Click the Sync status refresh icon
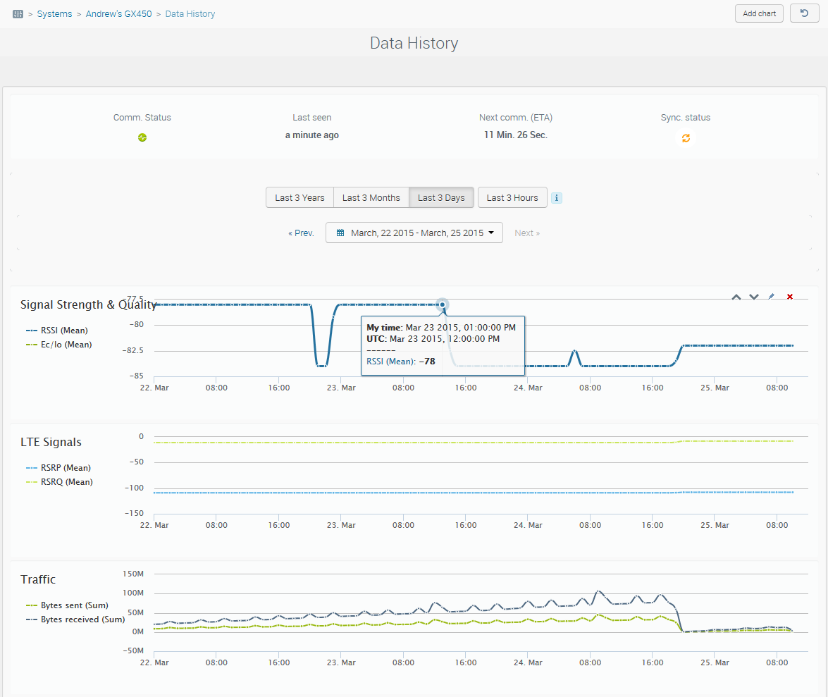828x697 pixels. [x=685, y=138]
